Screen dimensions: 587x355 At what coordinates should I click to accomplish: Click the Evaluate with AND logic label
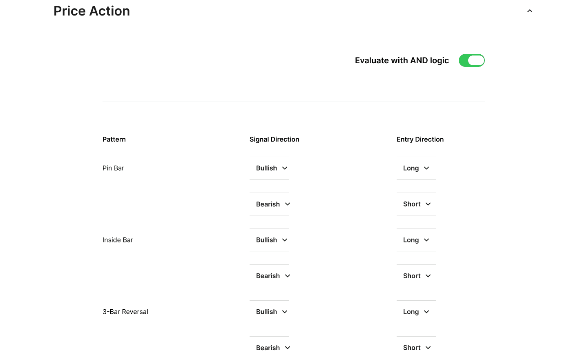pyautogui.click(x=402, y=60)
